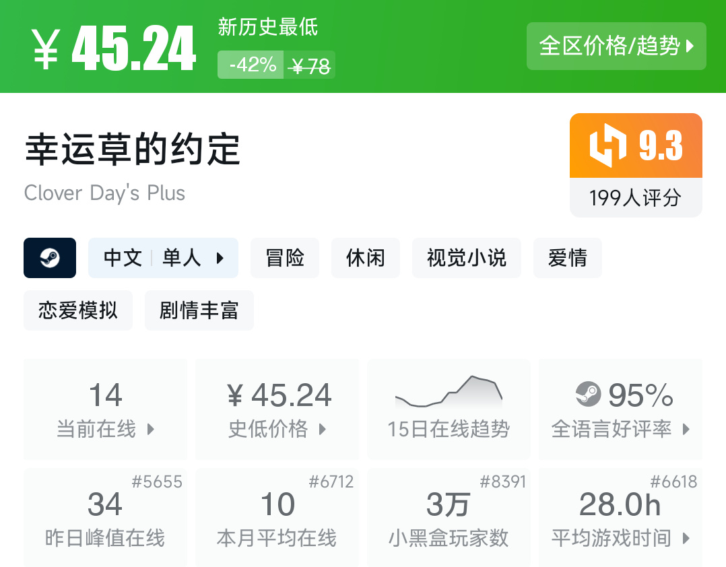Expand 史低价格 history arrow
This screenshot has height=567, width=726.
[x=323, y=429]
